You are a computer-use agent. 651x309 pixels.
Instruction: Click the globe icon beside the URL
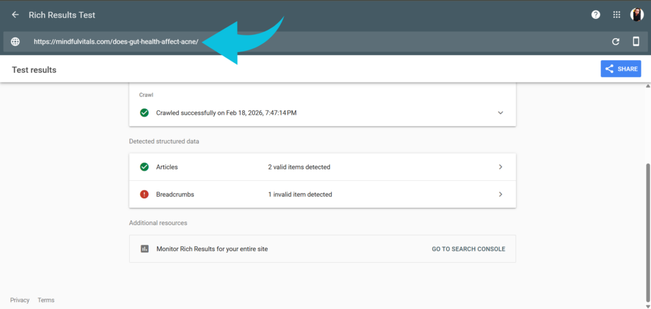tap(15, 41)
